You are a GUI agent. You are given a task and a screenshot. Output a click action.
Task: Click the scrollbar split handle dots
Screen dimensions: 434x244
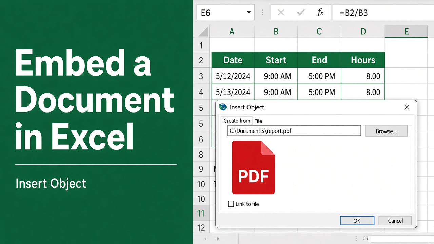point(356,239)
